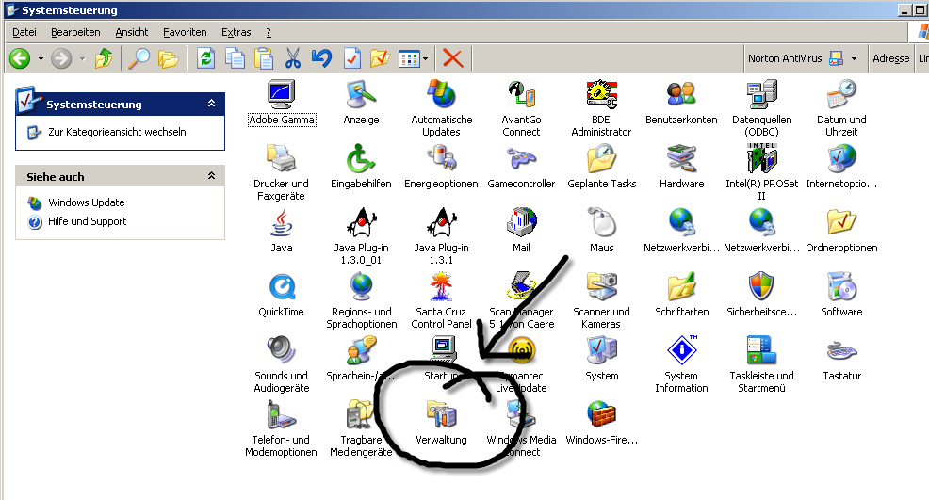Open the Anzeige display settings icon
Viewport: 929px width, 500px height.
(x=361, y=95)
